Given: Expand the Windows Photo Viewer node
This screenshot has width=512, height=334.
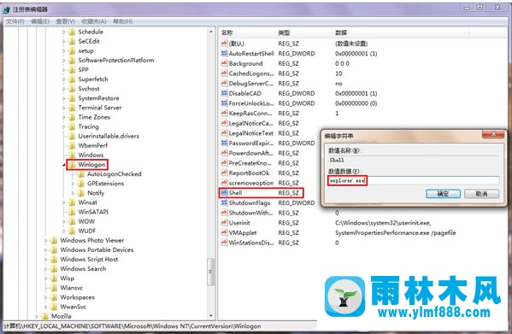Looking at the screenshot, I should 46,240.
